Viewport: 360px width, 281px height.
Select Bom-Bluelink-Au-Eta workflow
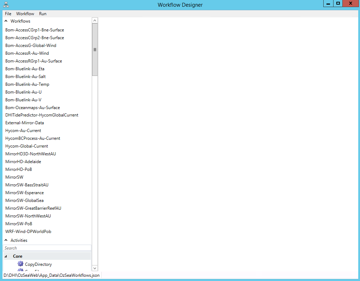(x=25, y=69)
